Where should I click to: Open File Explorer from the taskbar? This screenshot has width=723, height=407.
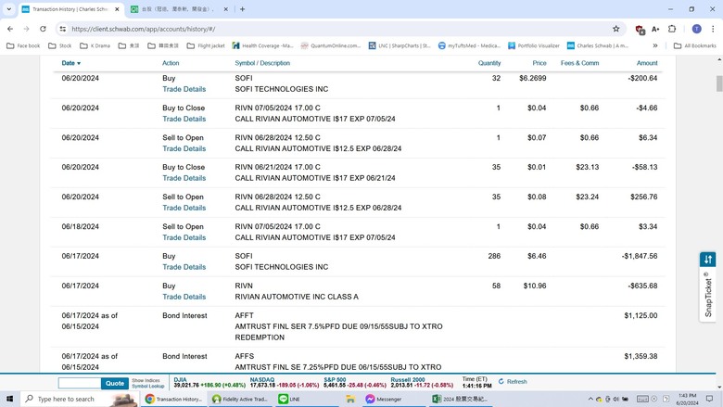350,399
